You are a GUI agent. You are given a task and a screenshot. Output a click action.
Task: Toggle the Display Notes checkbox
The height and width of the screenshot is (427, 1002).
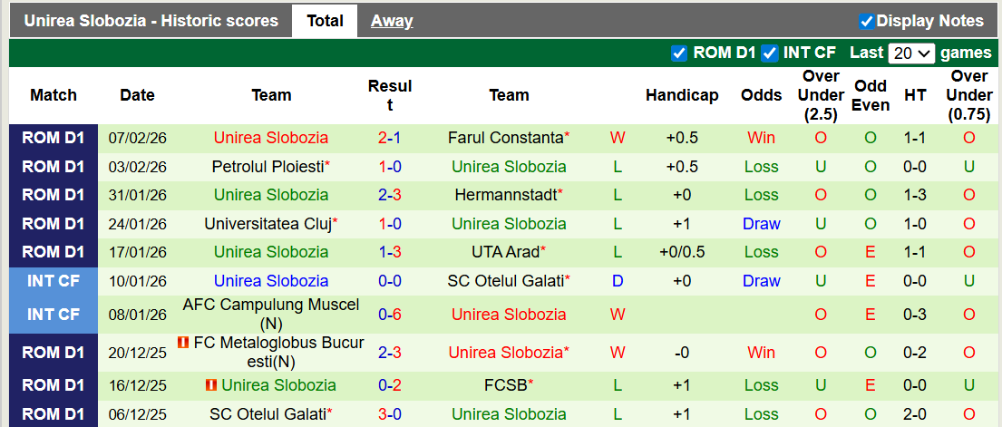point(866,21)
